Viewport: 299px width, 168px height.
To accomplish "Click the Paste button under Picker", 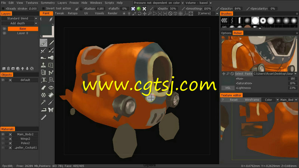I will [249, 74].
